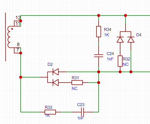The height and width of the screenshot is (124, 150).
Task: Select resistor R33 symbol
Action: 50,112
